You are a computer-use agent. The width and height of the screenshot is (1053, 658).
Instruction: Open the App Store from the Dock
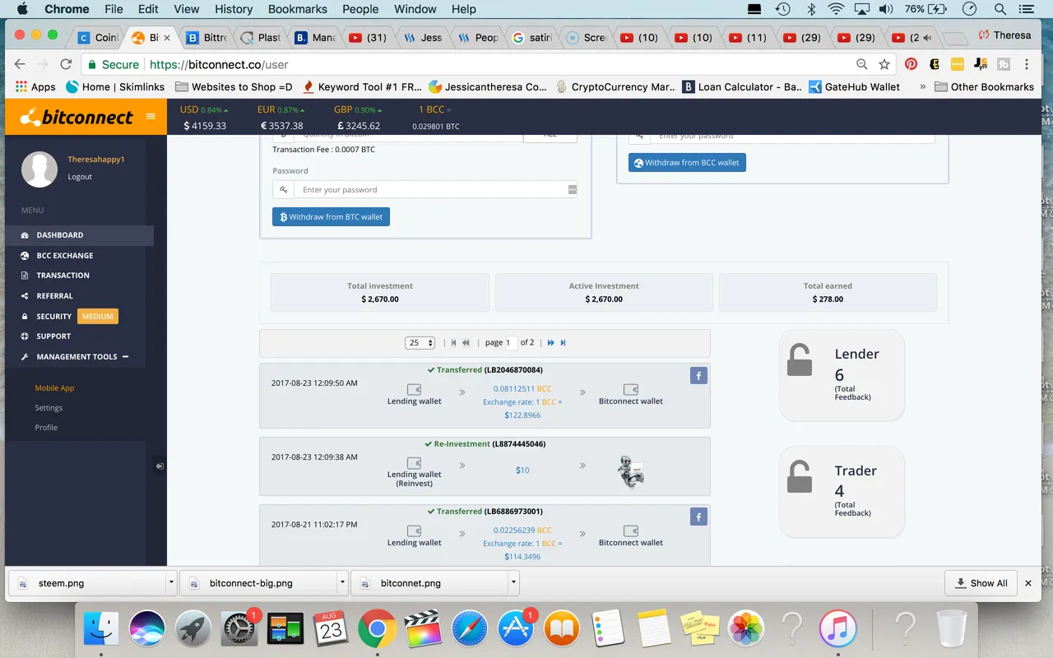coord(516,629)
